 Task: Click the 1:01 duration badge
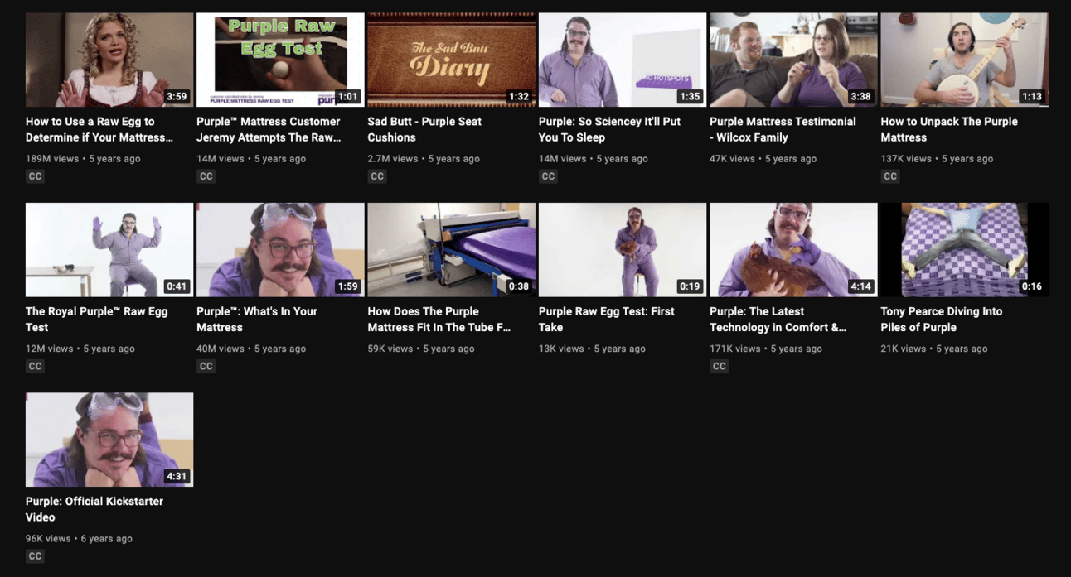(x=348, y=96)
